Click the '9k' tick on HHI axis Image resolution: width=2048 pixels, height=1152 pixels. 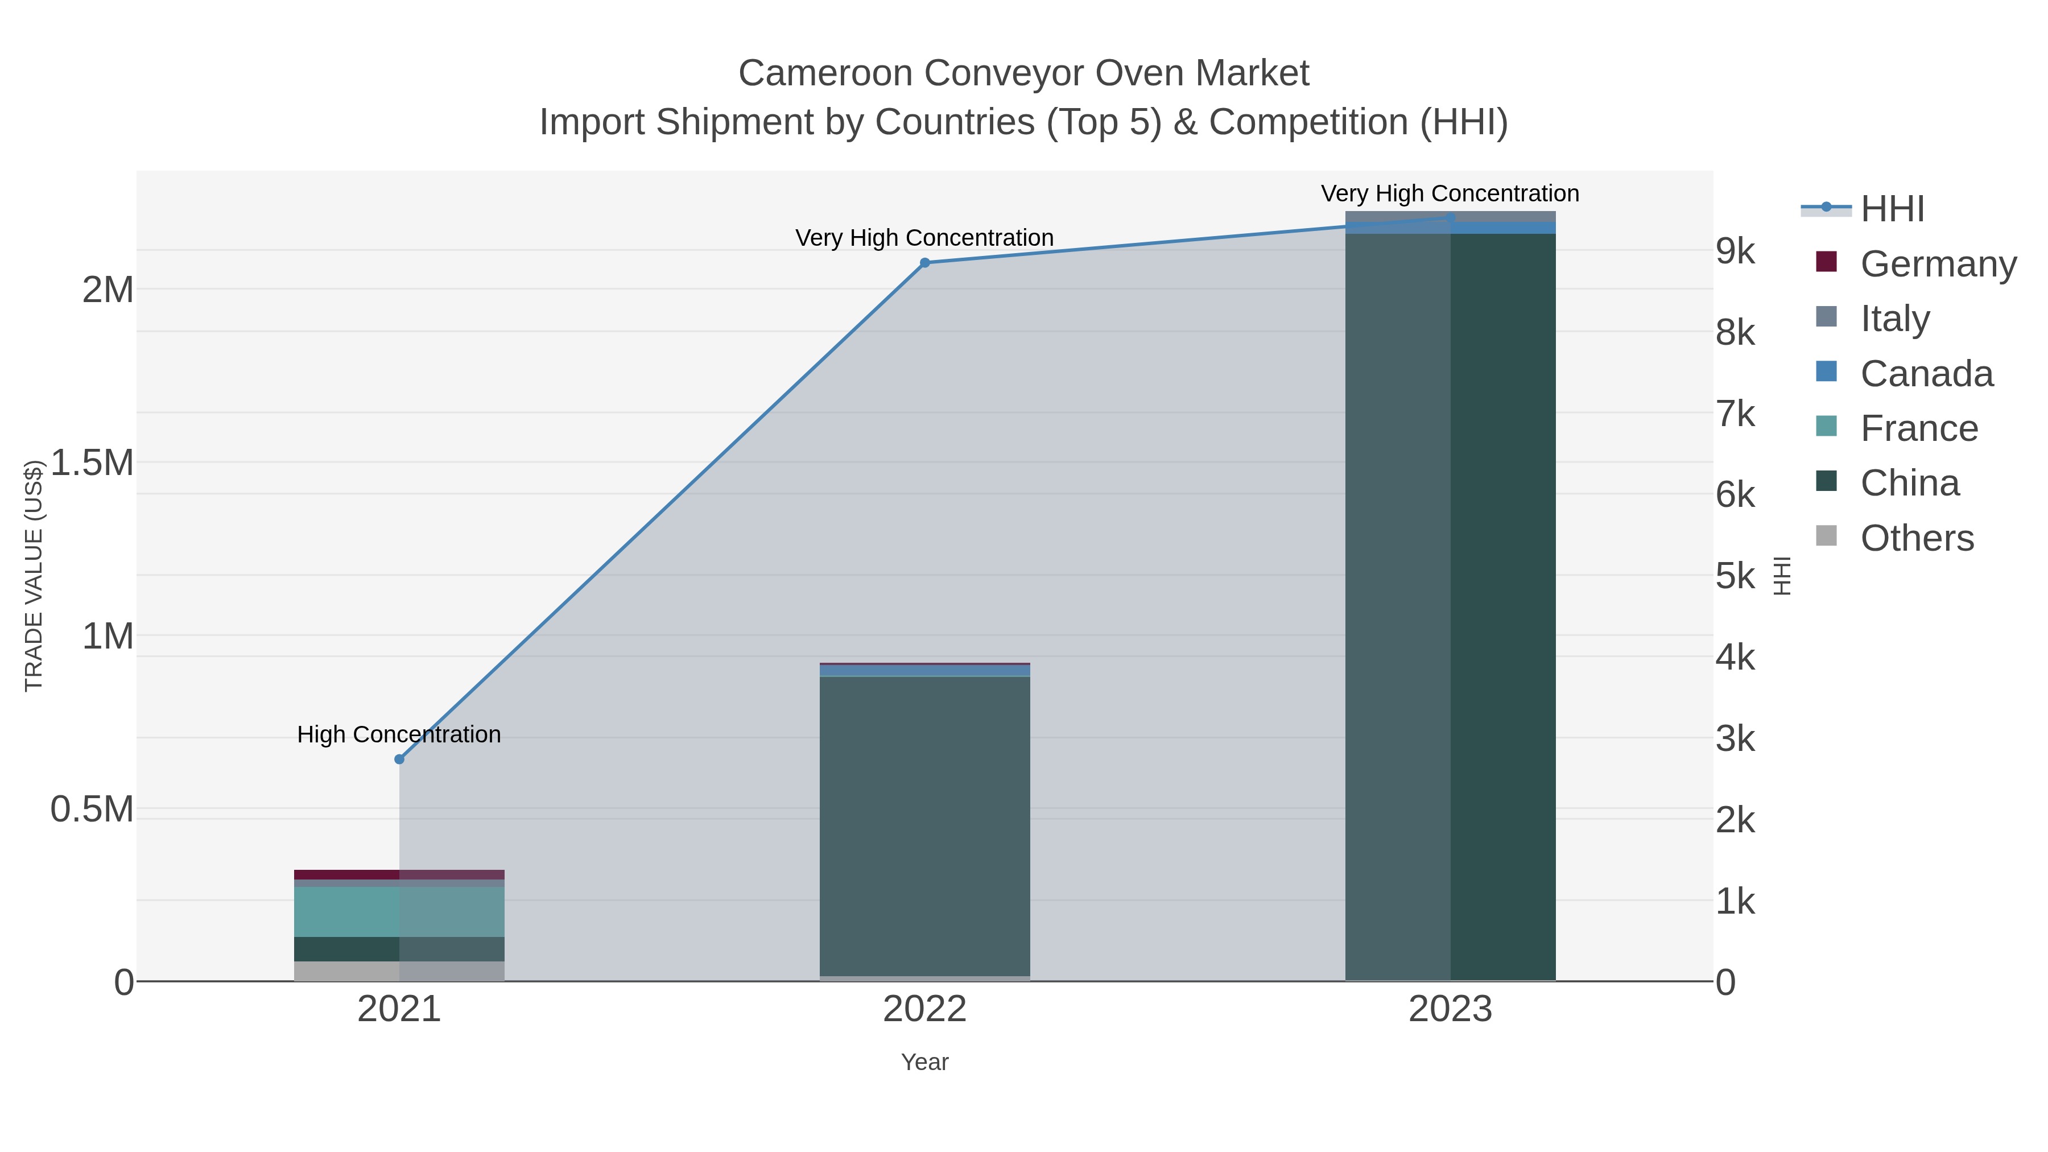pyautogui.click(x=1736, y=251)
